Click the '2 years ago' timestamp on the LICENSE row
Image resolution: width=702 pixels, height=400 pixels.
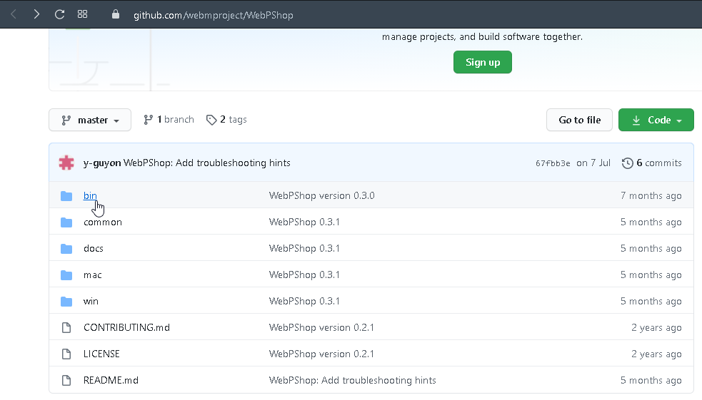point(656,354)
